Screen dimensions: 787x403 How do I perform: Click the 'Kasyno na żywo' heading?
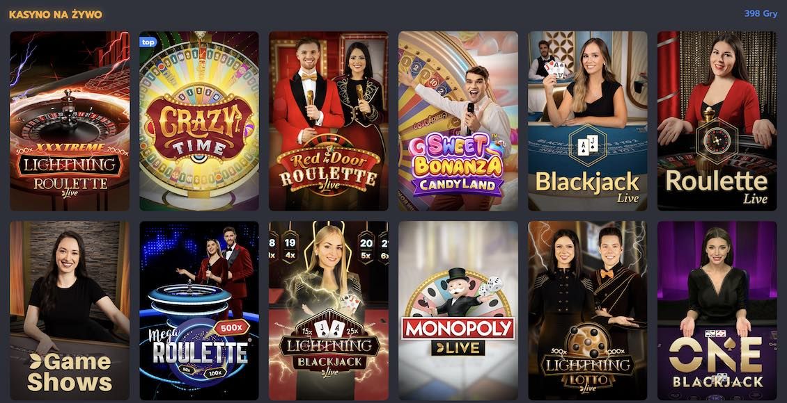pyautogui.click(x=56, y=15)
